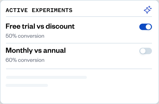The width and height of the screenshot is (159, 104).
Task: Enable the Monthly vs annual toggle
Action: point(146,51)
